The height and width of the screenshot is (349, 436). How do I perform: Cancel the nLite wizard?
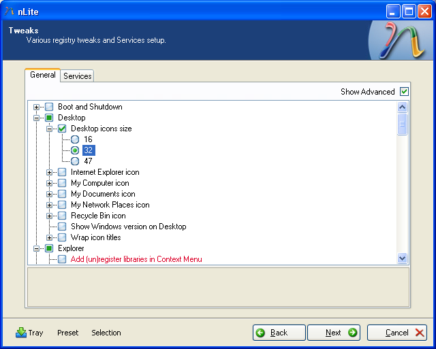(396, 333)
